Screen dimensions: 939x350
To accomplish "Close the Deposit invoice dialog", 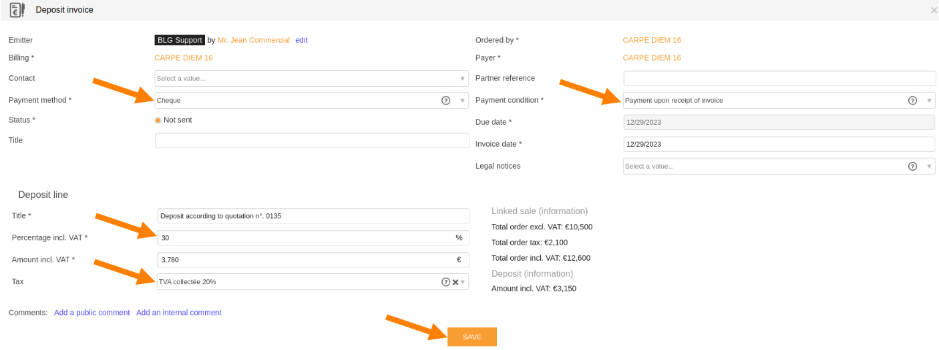I will (934, 10).
